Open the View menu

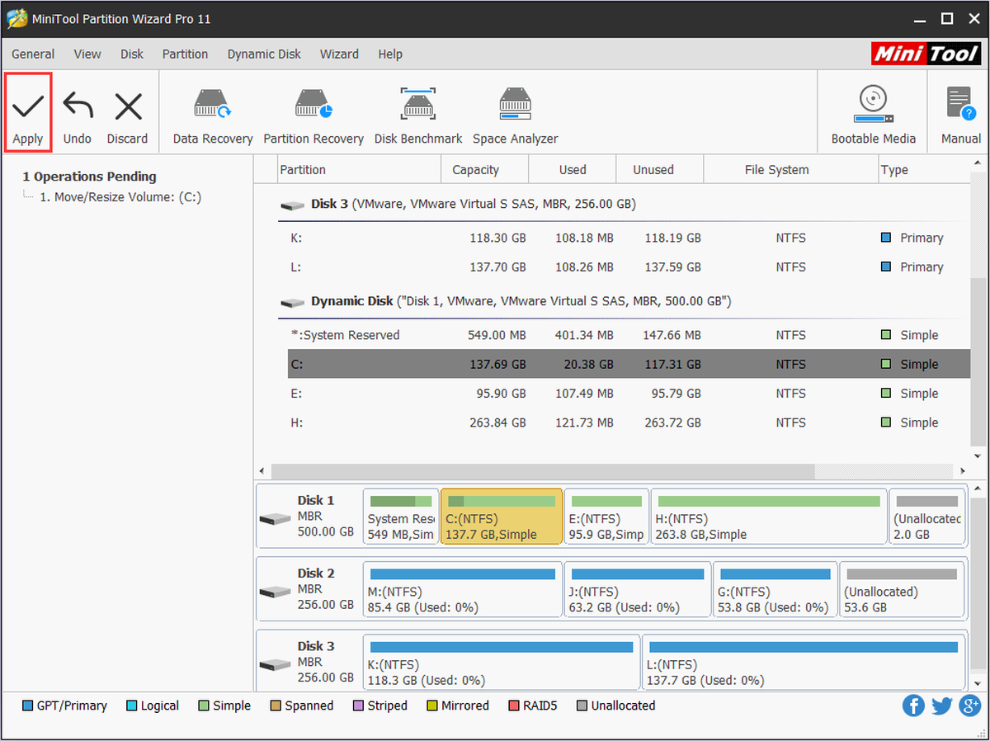click(x=87, y=54)
